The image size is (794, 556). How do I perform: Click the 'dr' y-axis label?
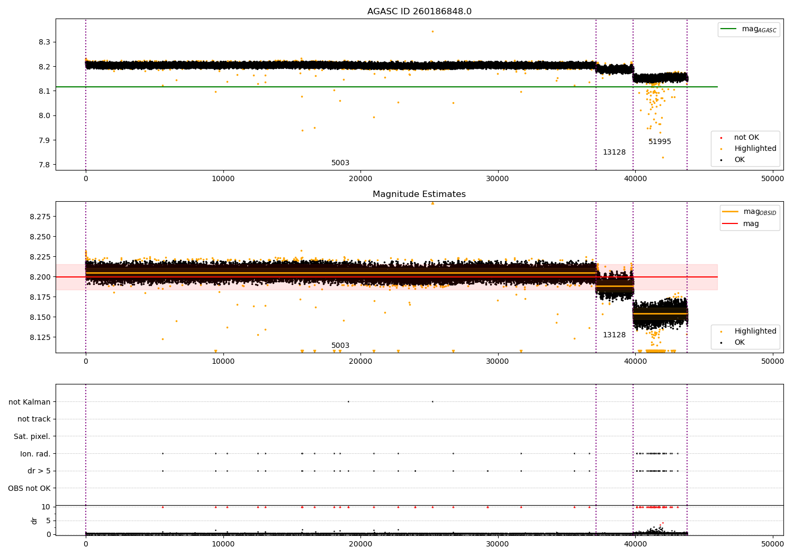pos(34,521)
